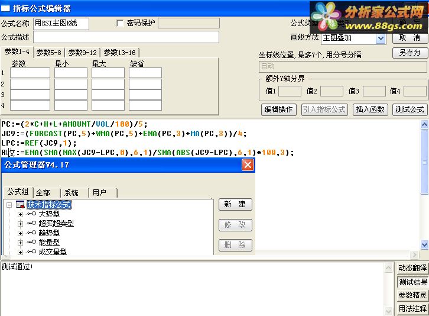This screenshot has height=316, width=429.
Task: Click the 取消 button
Action: (x=409, y=38)
